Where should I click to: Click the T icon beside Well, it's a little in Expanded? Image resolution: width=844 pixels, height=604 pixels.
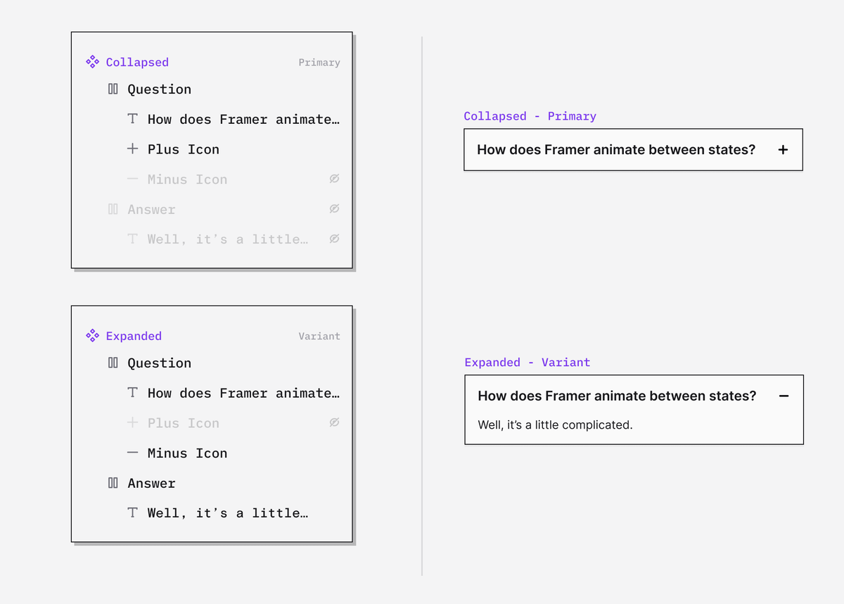point(132,513)
